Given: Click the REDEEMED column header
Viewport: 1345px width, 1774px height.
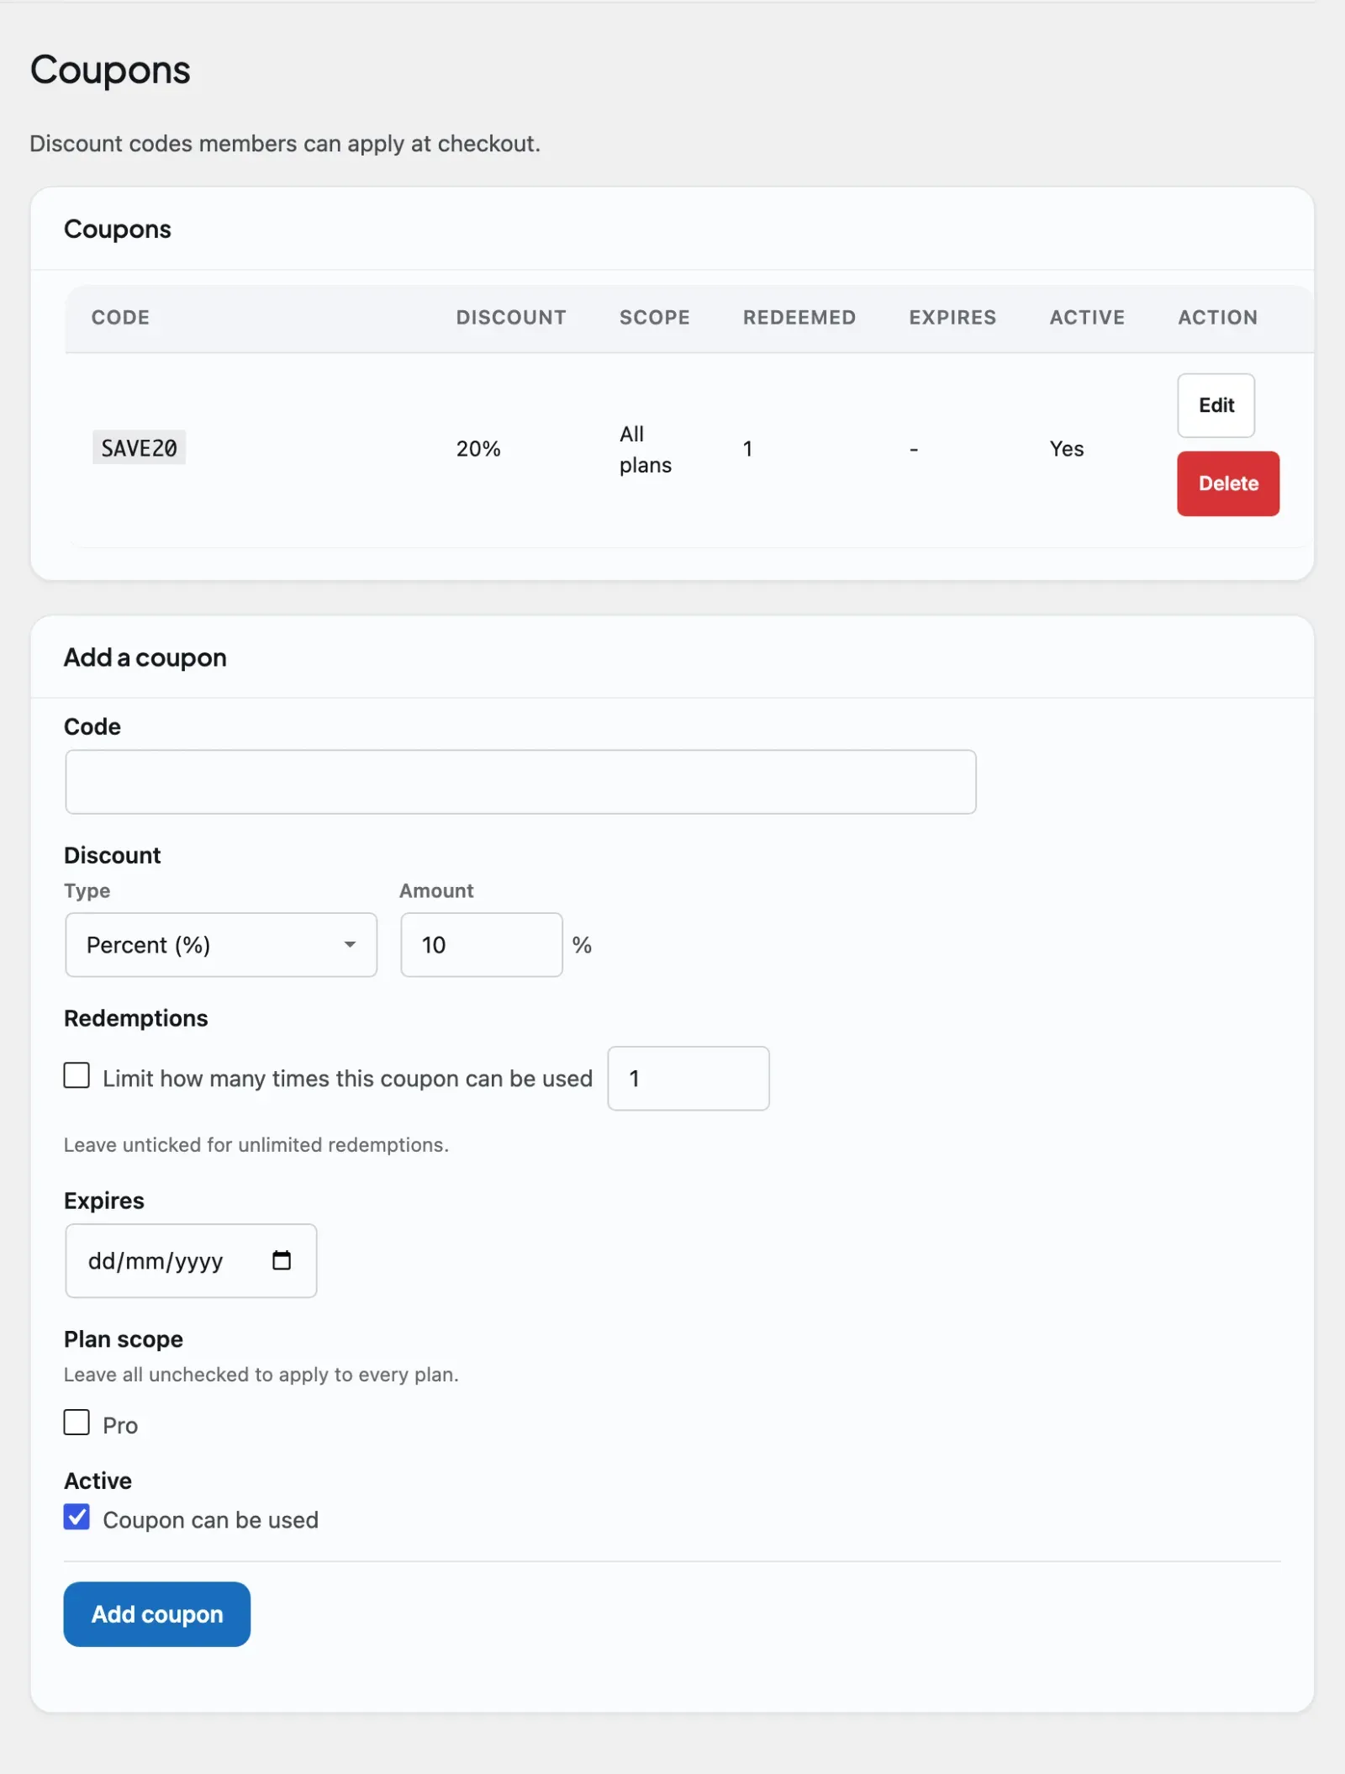Looking at the screenshot, I should [x=799, y=318].
